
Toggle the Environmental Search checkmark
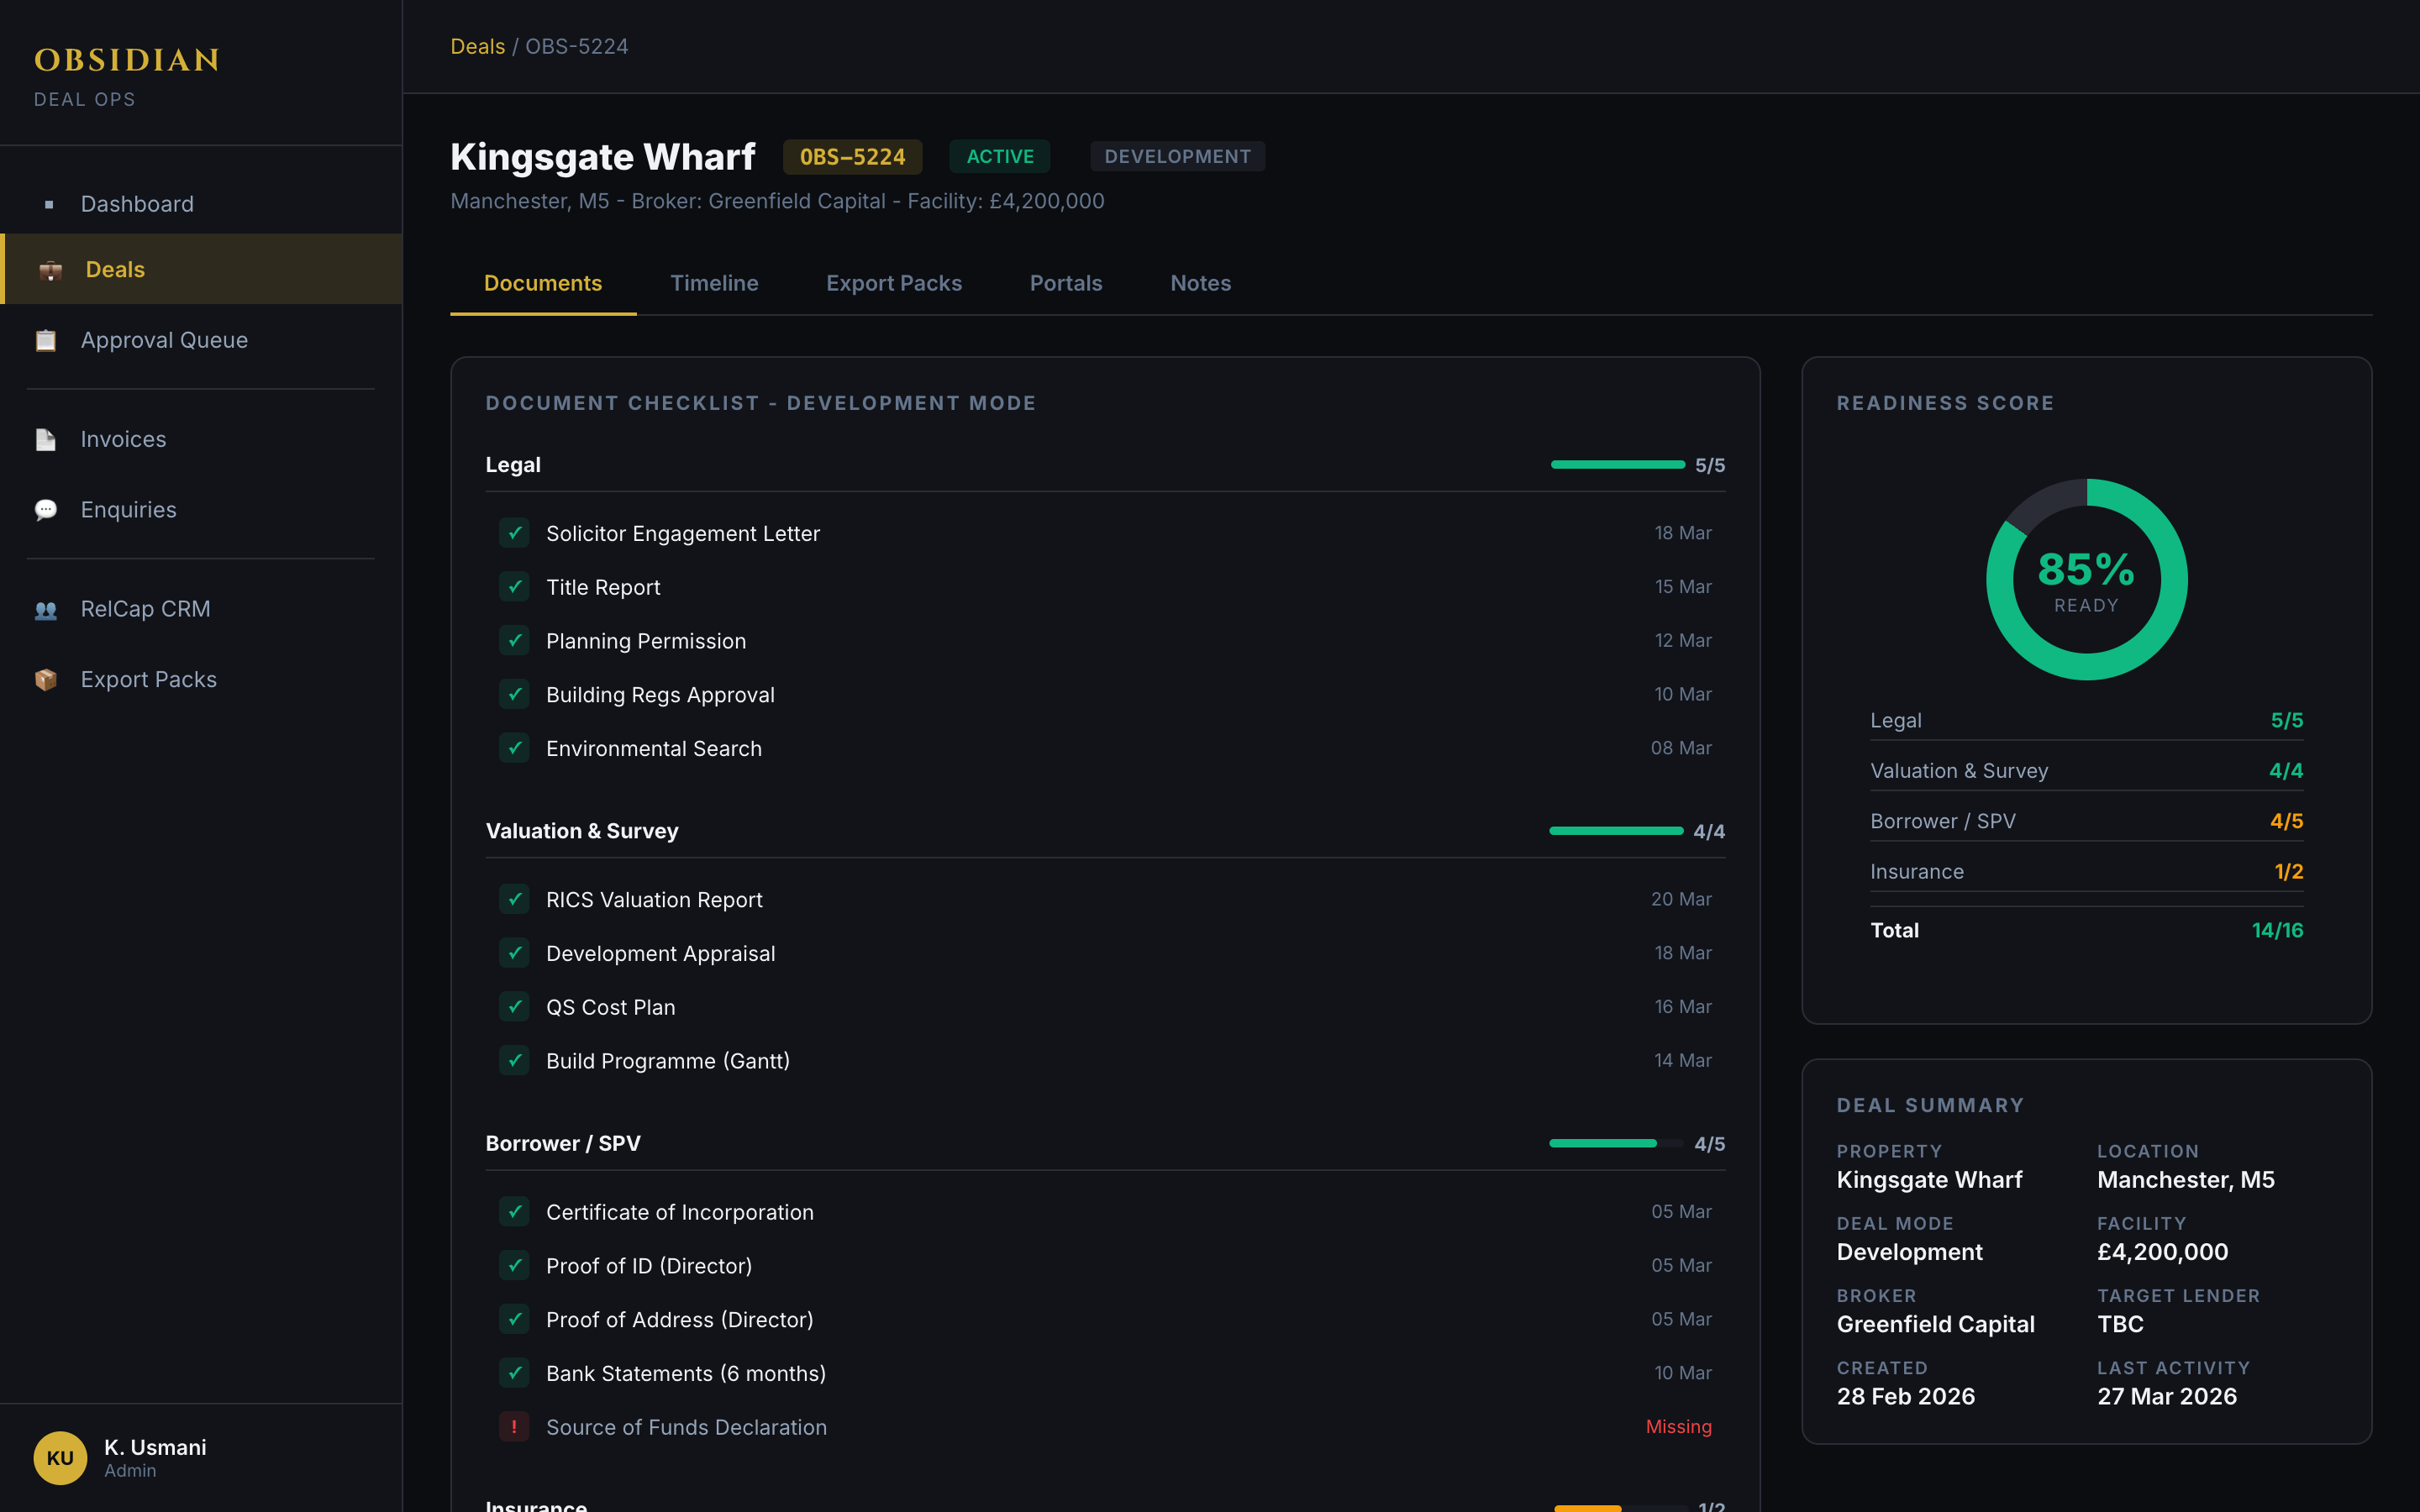point(514,748)
